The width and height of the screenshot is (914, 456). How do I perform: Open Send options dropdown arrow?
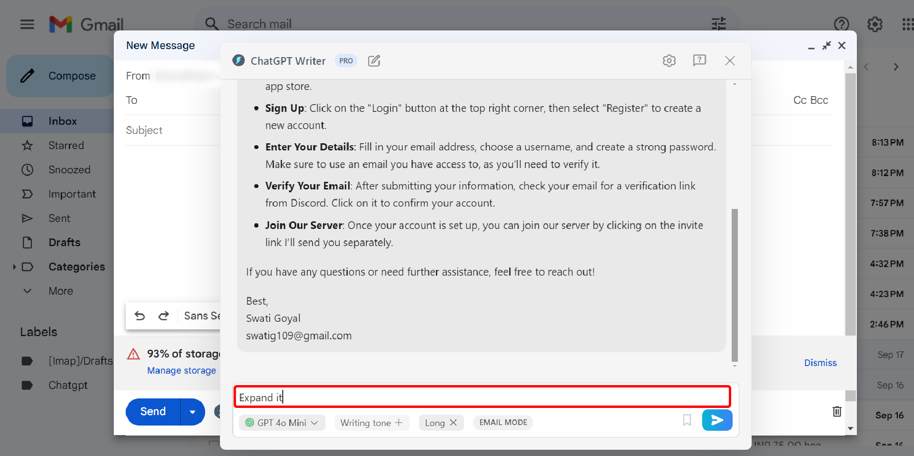[193, 412]
